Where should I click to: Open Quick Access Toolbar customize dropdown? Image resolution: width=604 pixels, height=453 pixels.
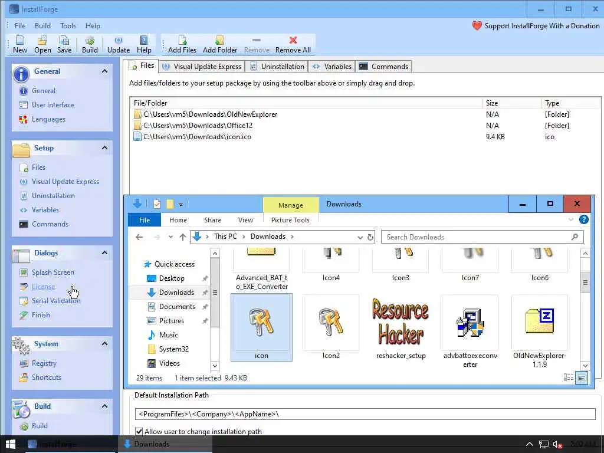(180, 204)
